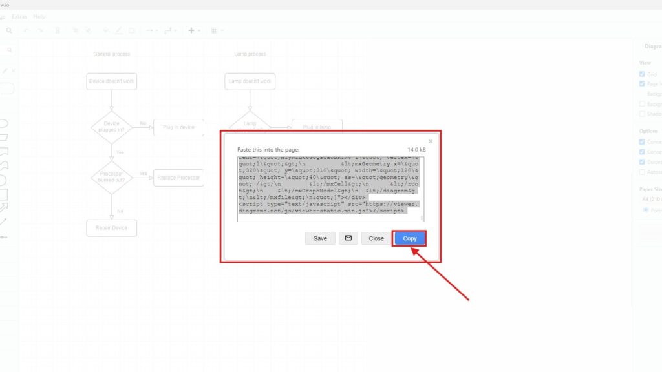
Task: Open the plus insert dropdown
Action: (193, 30)
